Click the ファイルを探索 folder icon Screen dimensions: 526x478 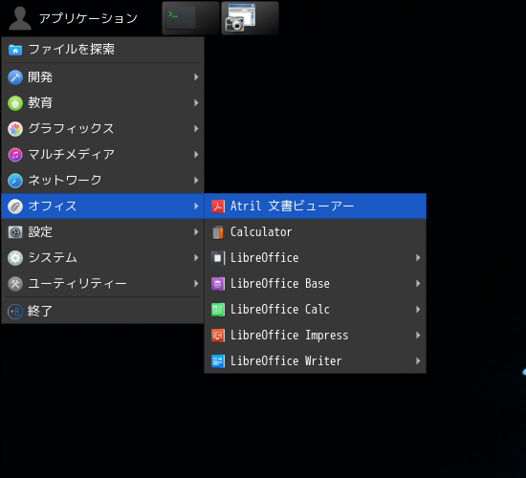[x=15, y=50]
